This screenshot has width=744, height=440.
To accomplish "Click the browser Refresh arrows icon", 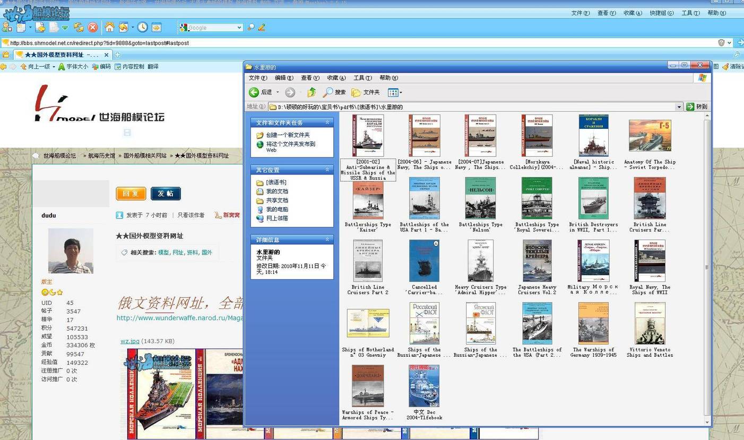I will click(x=79, y=27).
